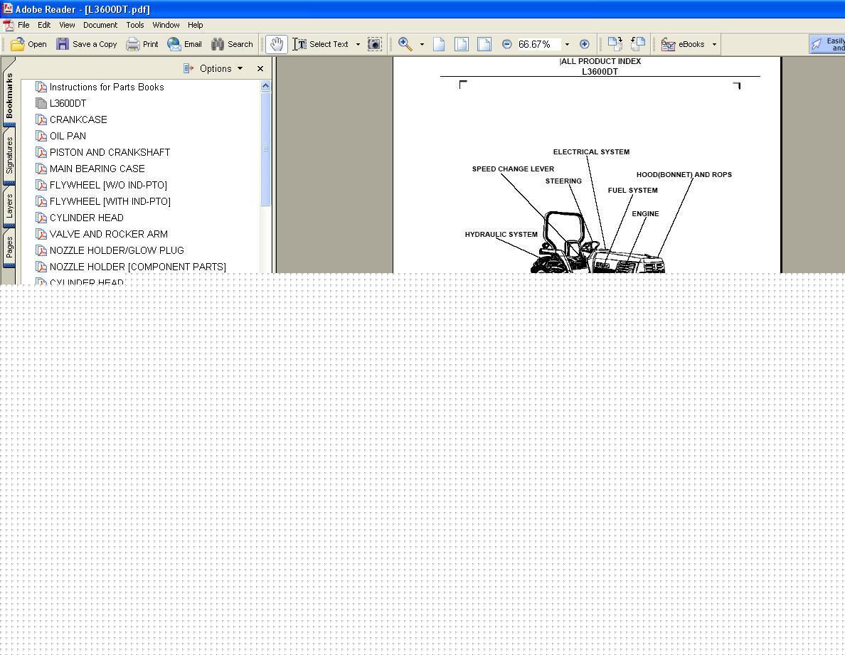Image resolution: width=845 pixels, height=655 pixels.
Task: Open the View menu
Action: (67, 25)
